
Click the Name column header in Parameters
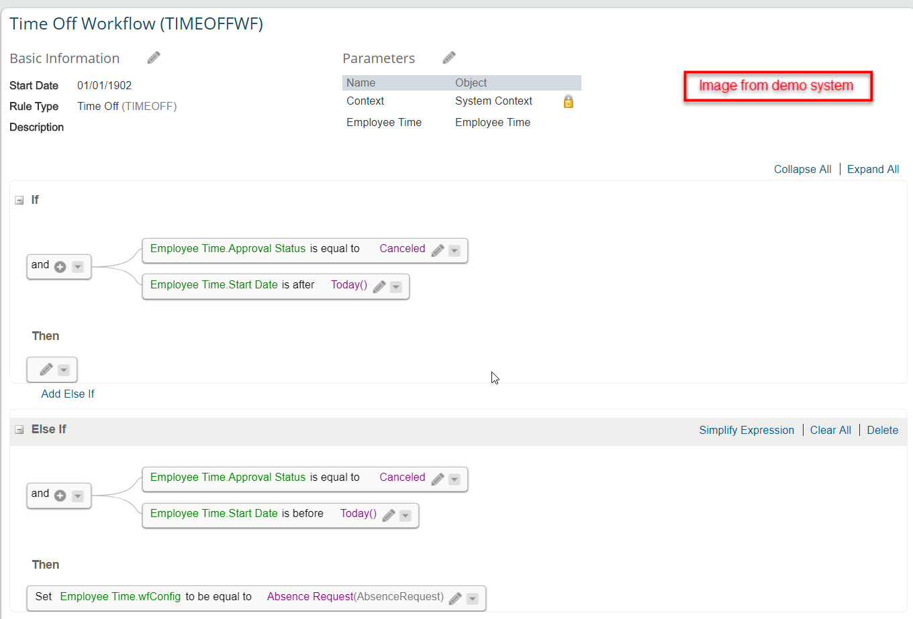click(361, 82)
